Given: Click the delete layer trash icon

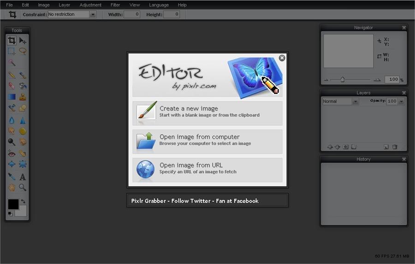Looking at the screenshot, I should [395, 147].
